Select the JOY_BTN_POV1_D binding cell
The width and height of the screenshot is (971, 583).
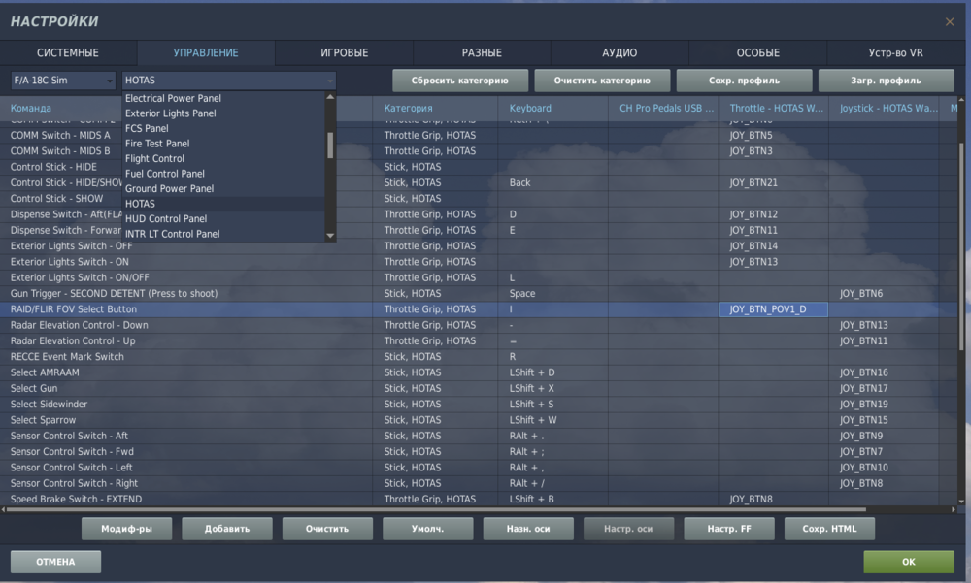coord(773,308)
